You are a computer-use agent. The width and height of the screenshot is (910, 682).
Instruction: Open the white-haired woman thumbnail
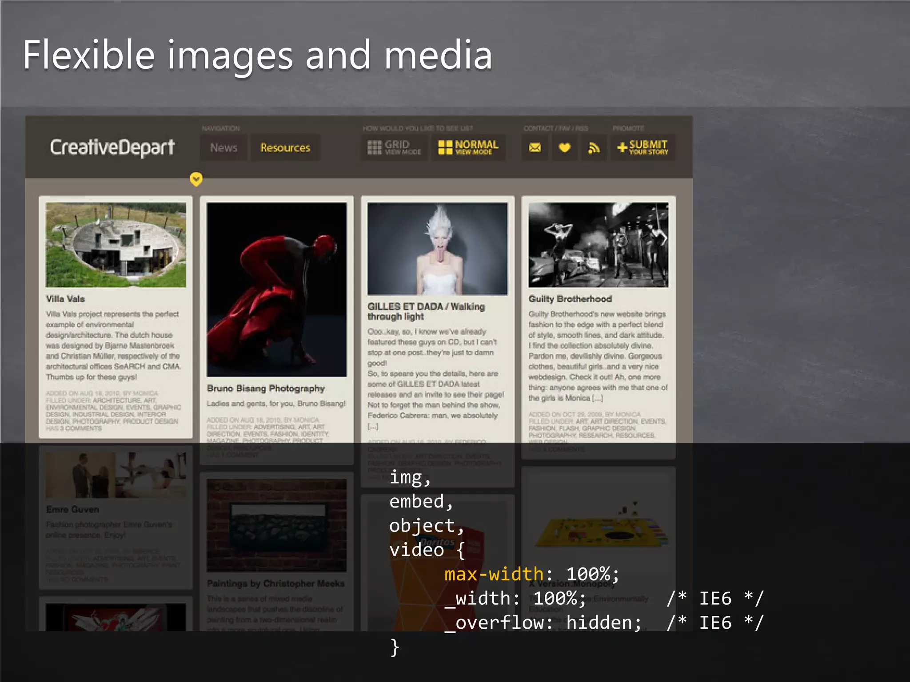(438, 249)
